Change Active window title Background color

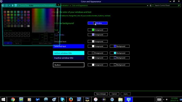coord(120,53)
